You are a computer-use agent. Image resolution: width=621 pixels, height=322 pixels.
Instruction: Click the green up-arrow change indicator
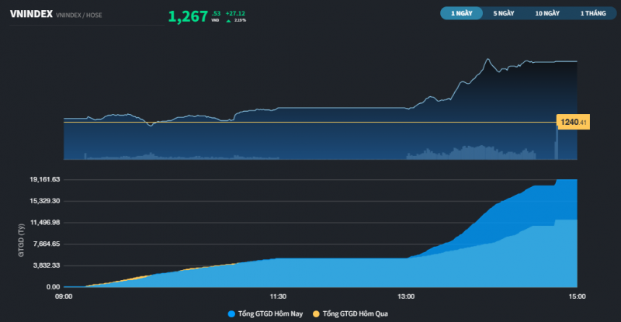click(228, 20)
